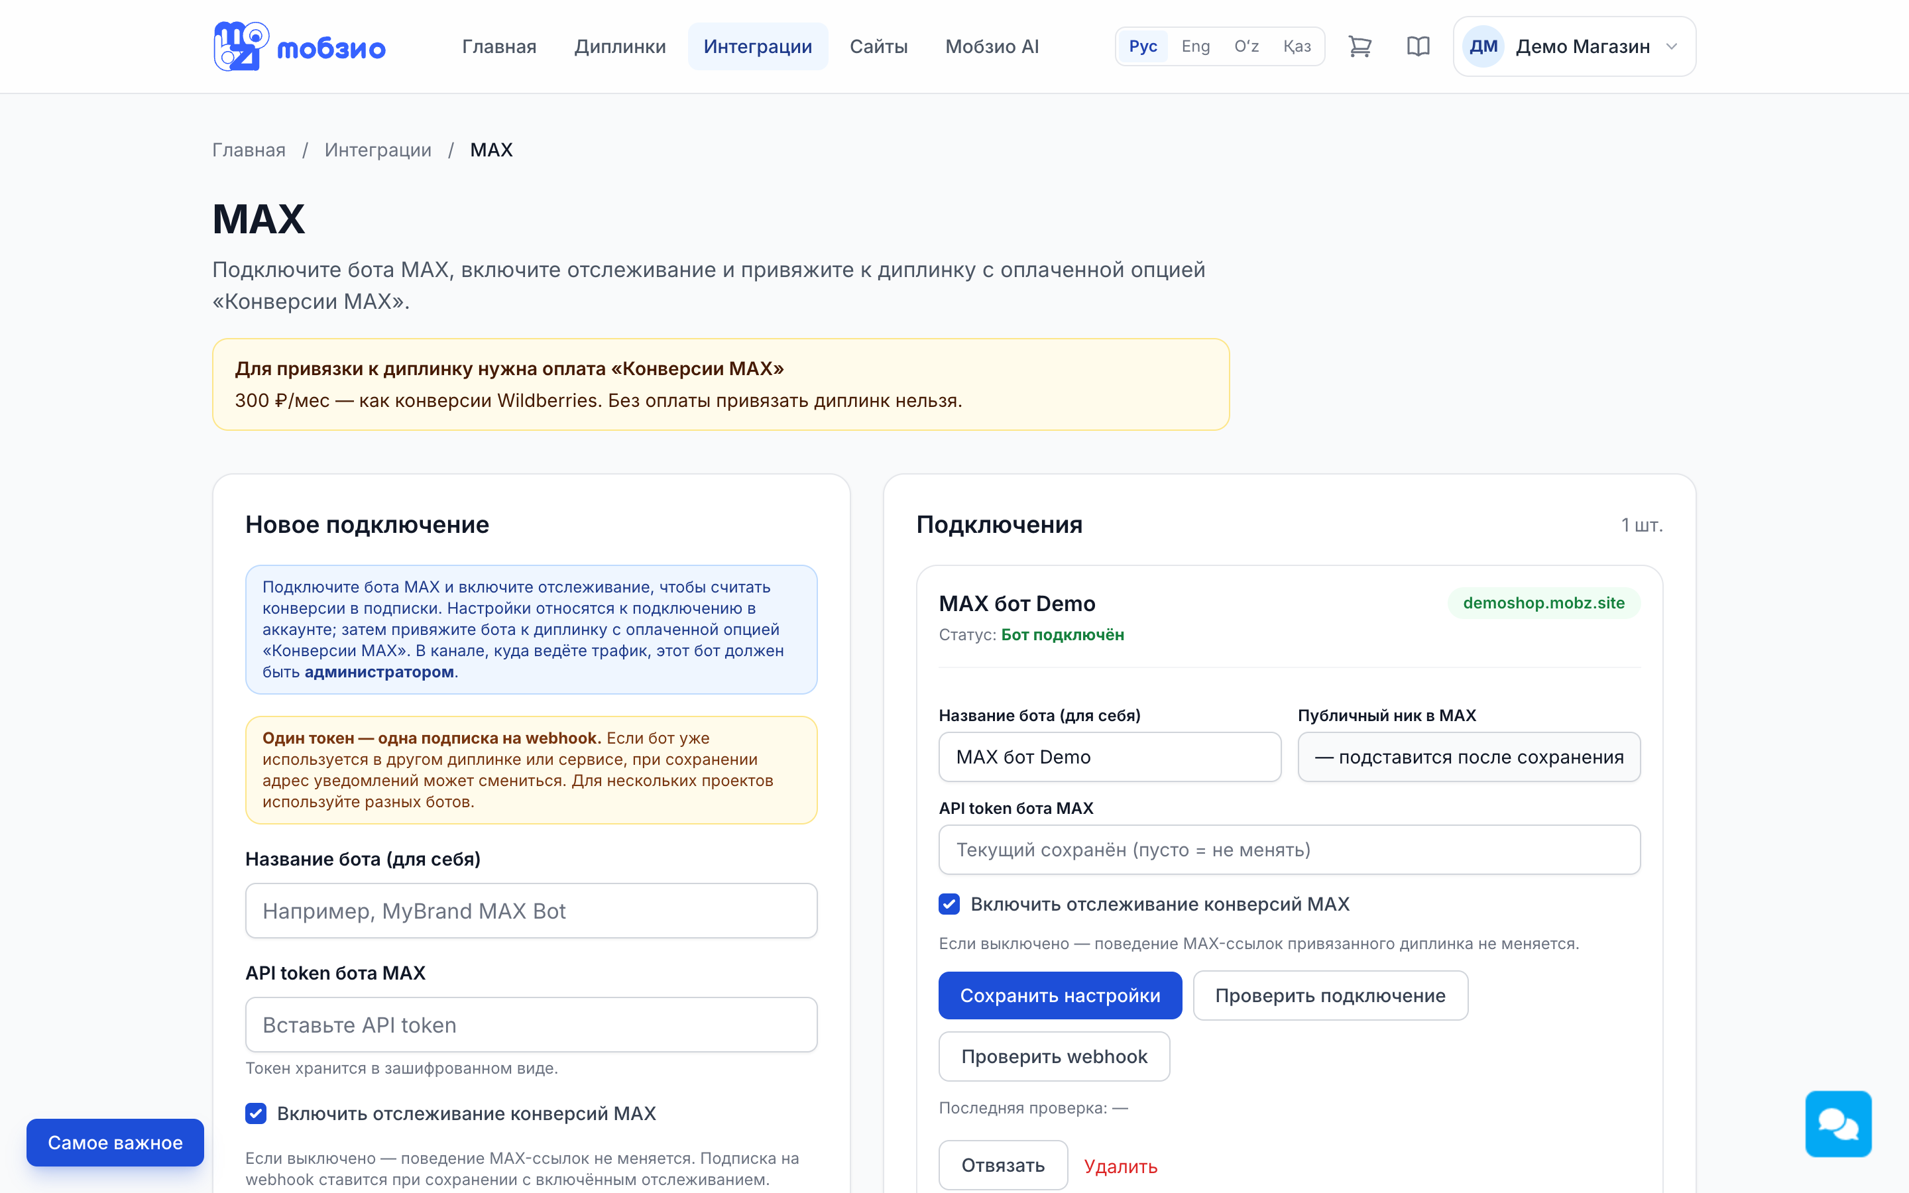Click the "Бот подключён" status text
This screenshot has height=1193, width=1909.
(1062, 634)
